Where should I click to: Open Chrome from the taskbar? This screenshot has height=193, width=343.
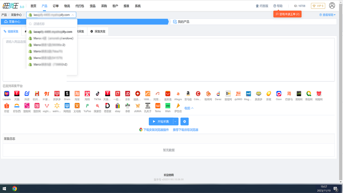pos(14,189)
